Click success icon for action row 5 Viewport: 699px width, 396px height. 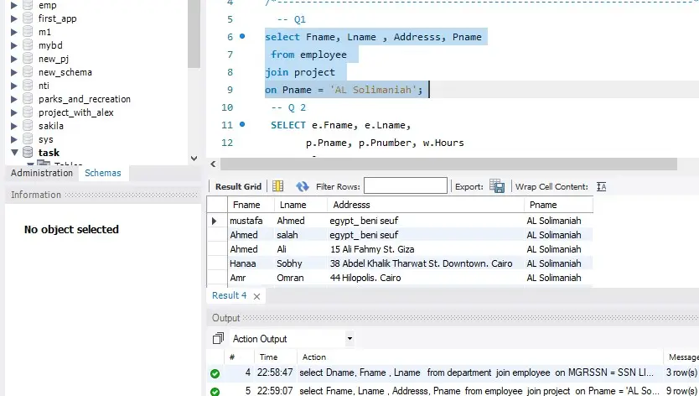(215, 392)
